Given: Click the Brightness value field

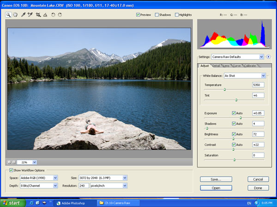Looking at the screenshot, I should [258, 134].
